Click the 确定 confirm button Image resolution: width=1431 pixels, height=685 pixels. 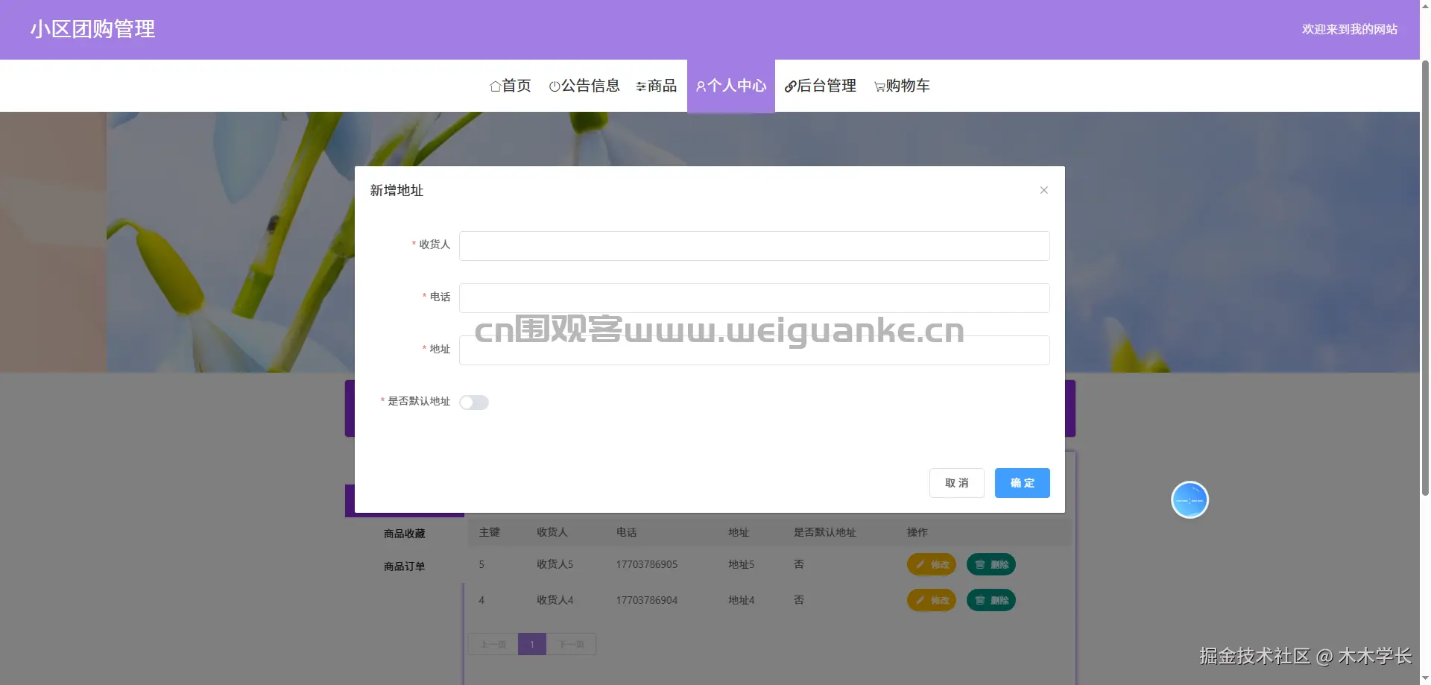click(1022, 483)
